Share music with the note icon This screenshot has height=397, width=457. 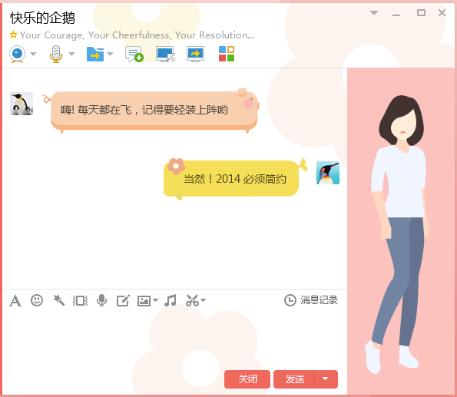(171, 300)
